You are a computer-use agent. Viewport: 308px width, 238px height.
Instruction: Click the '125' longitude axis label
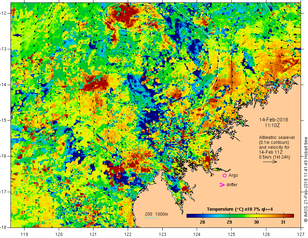pos(232,234)
